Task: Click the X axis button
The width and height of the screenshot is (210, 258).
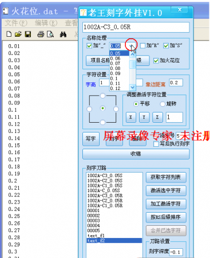Action: pyautogui.click(x=131, y=117)
